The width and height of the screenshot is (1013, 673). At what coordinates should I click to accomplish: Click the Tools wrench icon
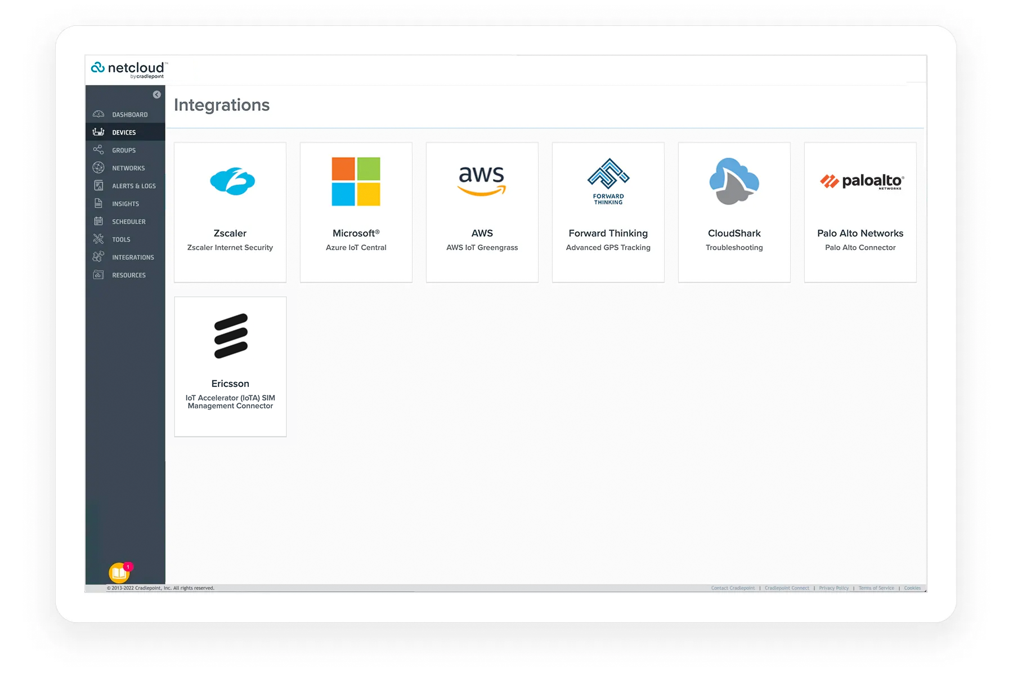tap(98, 239)
